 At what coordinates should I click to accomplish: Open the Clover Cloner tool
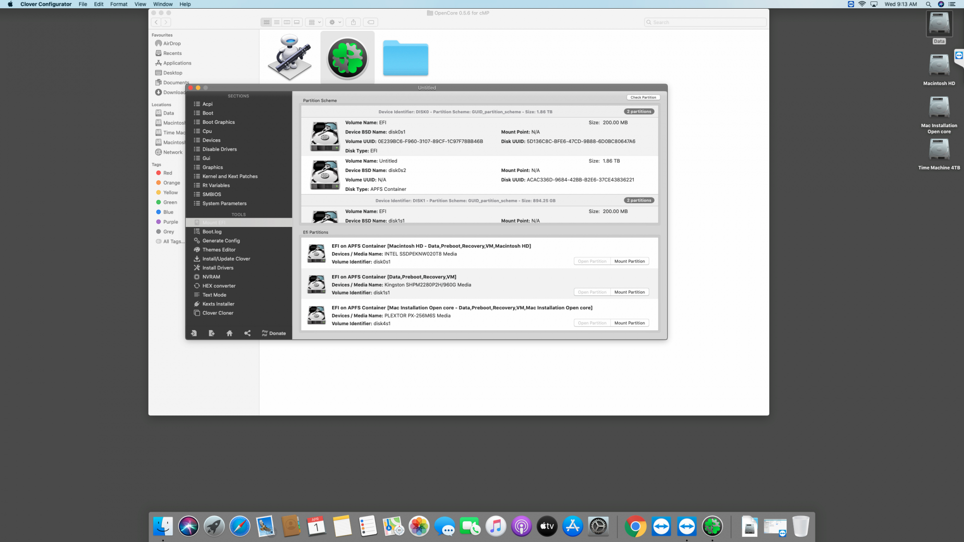[217, 313]
